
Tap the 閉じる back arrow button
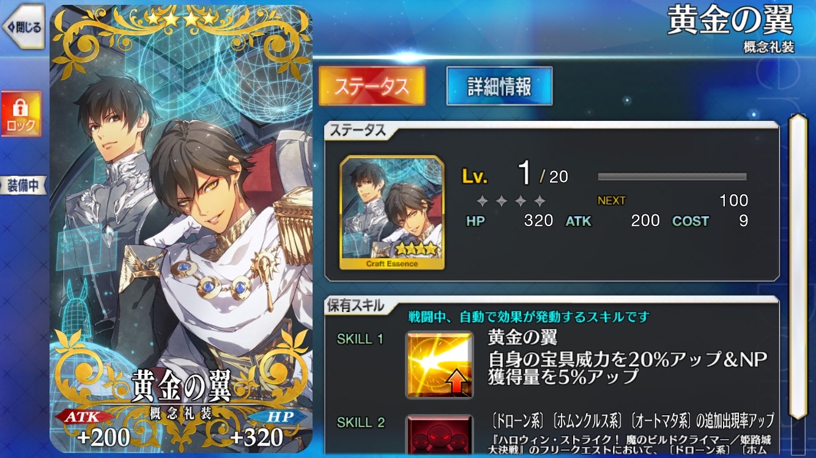(23, 27)
